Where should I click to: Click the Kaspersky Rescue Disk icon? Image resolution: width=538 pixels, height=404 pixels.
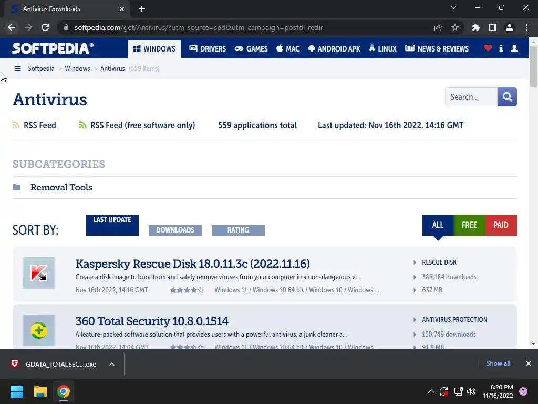coord(39,273)
